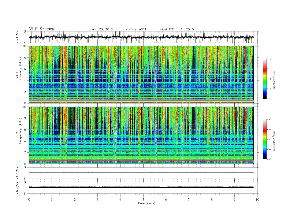Click inside the ch.1 spectrogram panel

(x=141, y=75)
